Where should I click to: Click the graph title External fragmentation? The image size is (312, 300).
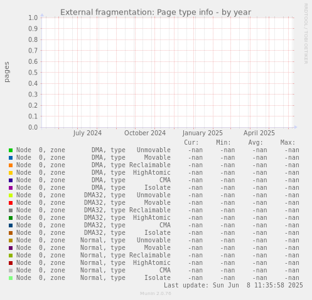[x=156, y=13]
